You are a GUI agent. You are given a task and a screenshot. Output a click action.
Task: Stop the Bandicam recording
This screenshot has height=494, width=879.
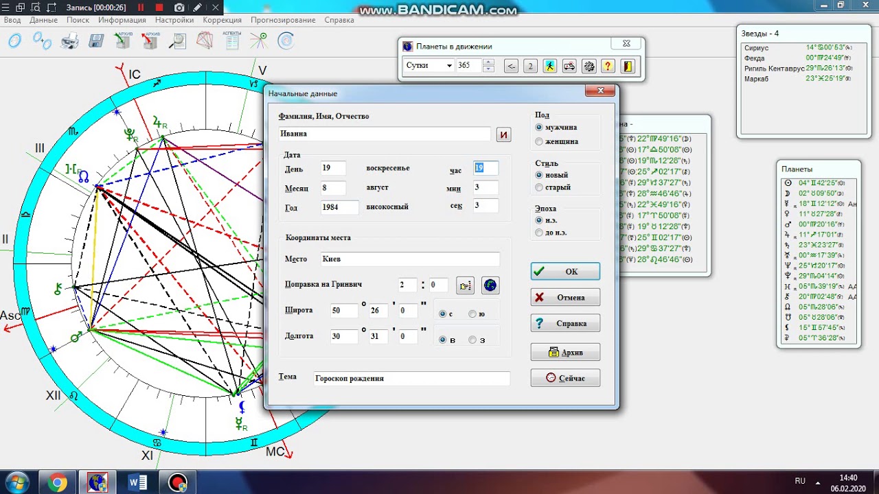159,8
